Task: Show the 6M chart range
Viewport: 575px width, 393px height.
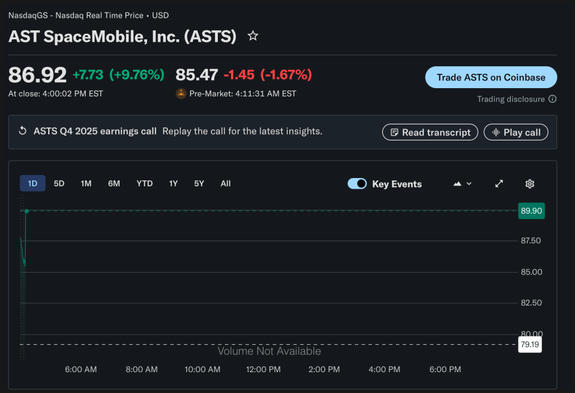Action: [114, 183]
